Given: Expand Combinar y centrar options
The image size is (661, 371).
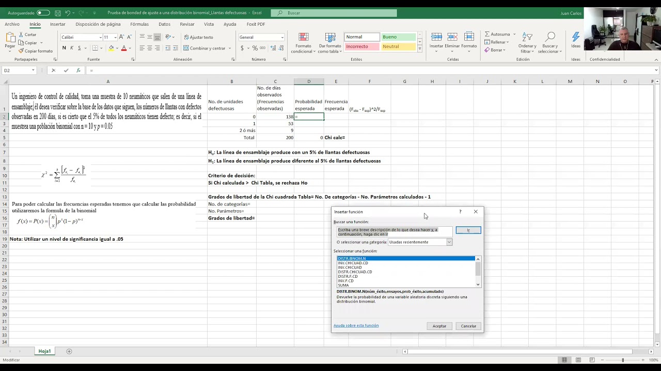Looking at the screenshot, I should 229,48.
